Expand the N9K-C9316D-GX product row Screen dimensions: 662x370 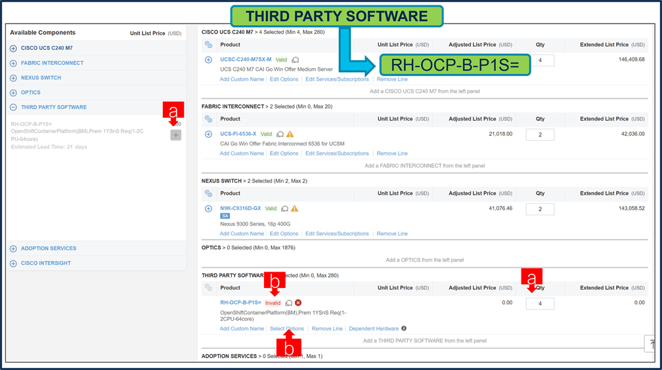[209, 209]
